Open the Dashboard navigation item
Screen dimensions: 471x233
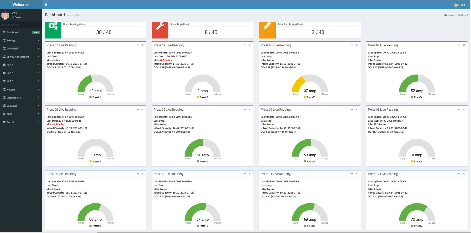coord(13,32)
